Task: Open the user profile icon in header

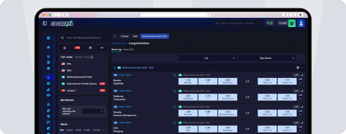Action: tap(301, 23)
